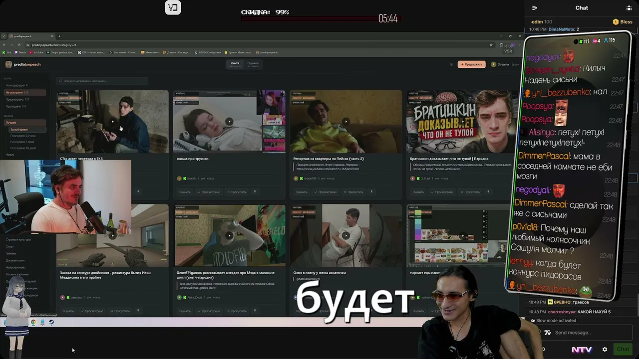Play the 'Озон в плену у жены азиаточки' video

(x=345, y=235)
